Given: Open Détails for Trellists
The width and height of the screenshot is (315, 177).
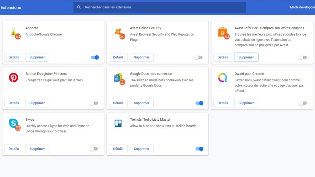Looking at the screenshot, I should coord(118,149).
